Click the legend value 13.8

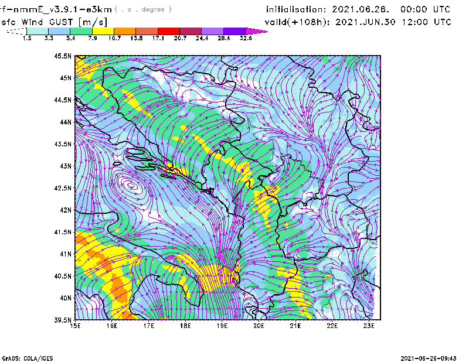137,38
